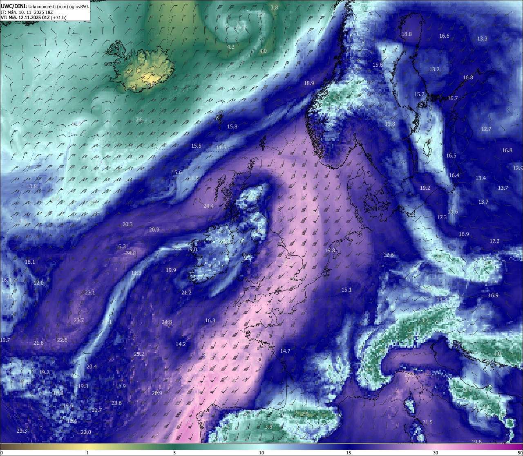Viewport: 523px width, 456px height.
Task: Click the value label 11.8 over Sweden
Action: tap(390, 124)
